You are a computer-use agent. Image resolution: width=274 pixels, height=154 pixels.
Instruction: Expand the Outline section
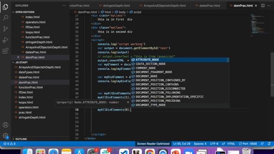[21, 139]
